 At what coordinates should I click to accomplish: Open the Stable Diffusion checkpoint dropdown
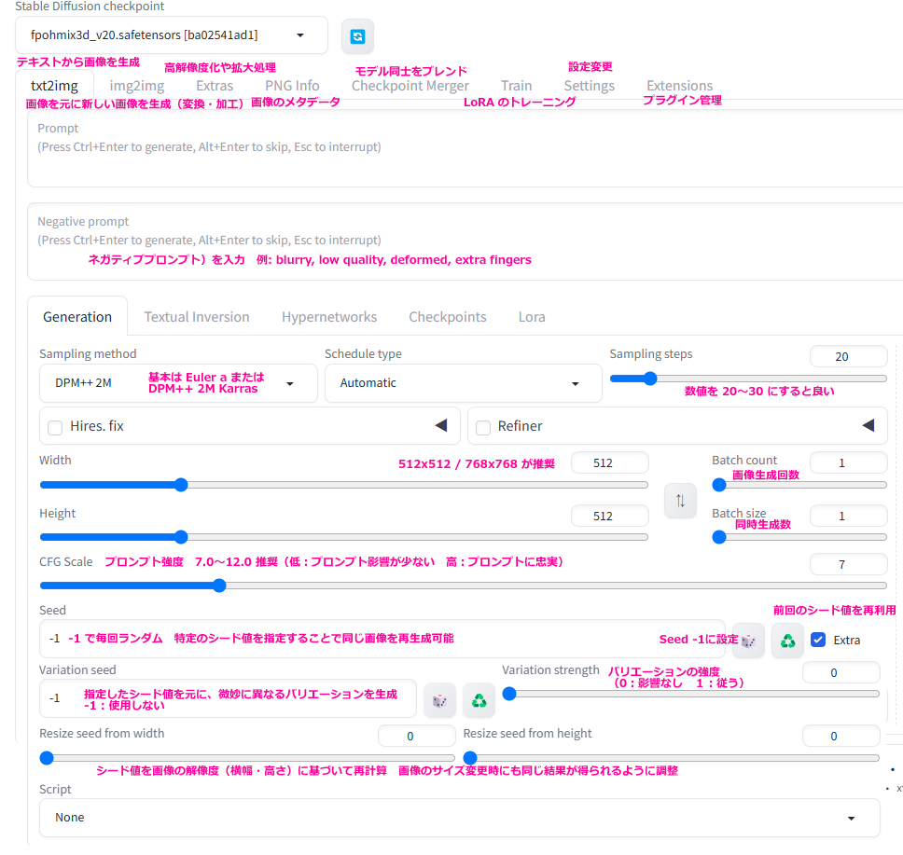[172, 35]
